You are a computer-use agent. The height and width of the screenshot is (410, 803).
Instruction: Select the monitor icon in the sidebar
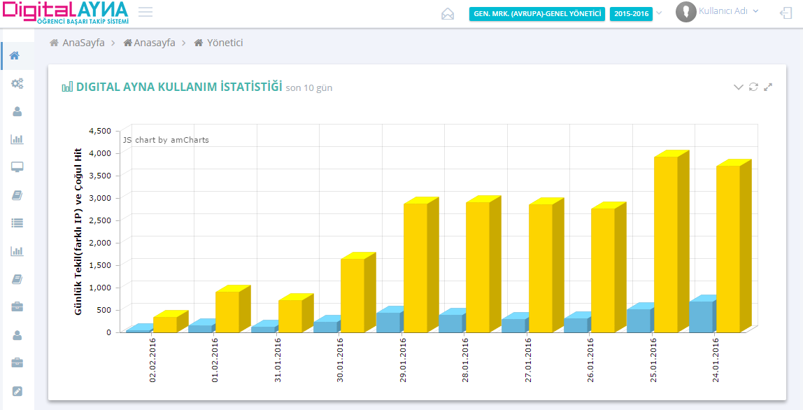click(17, 167)
